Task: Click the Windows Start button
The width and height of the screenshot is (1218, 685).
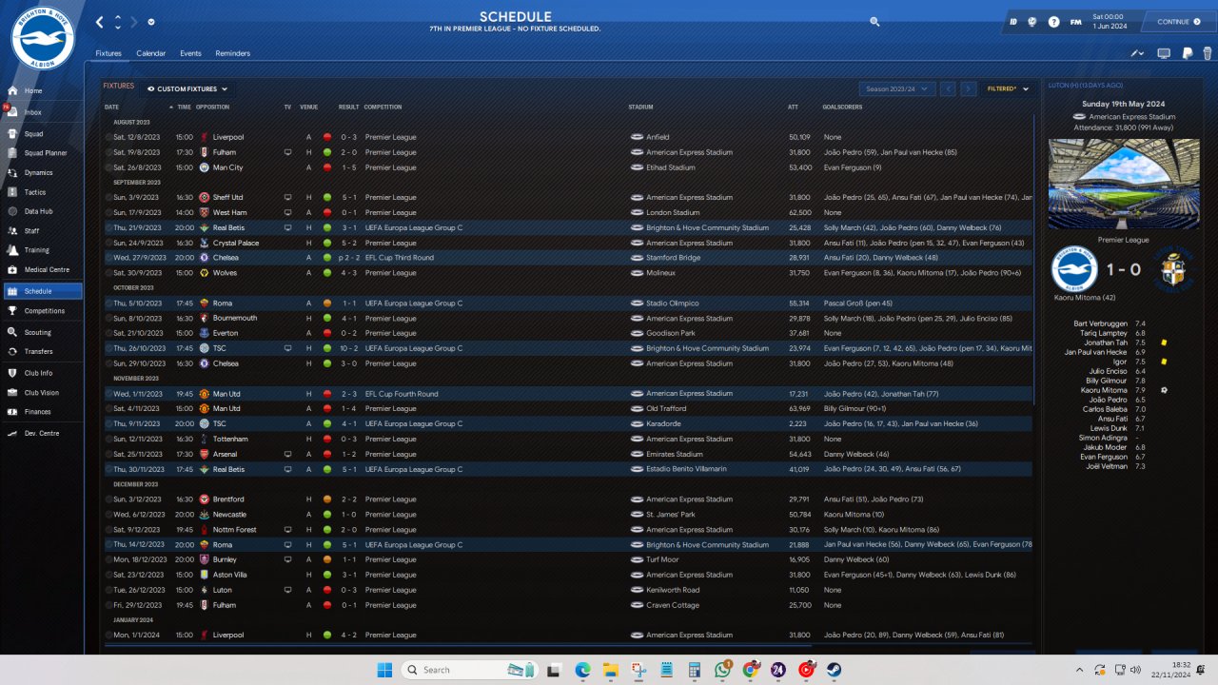Action: pyautogui.click(x=384, y=670)
